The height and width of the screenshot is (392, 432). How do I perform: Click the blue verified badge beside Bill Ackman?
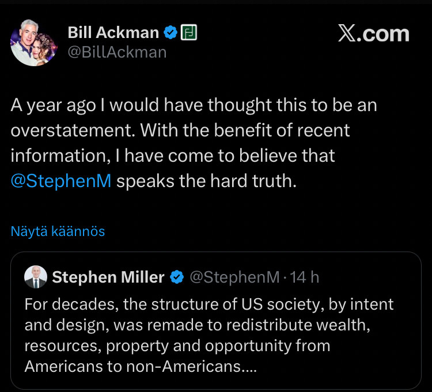pyautogui.click(x=170, y=33)
